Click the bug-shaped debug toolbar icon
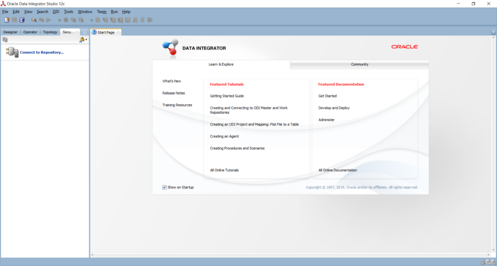This screenshot has width=497, height=266. point(66,20)
